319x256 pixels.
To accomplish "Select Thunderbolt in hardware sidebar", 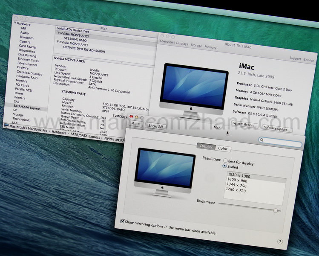I will click(x=21, y=119).
